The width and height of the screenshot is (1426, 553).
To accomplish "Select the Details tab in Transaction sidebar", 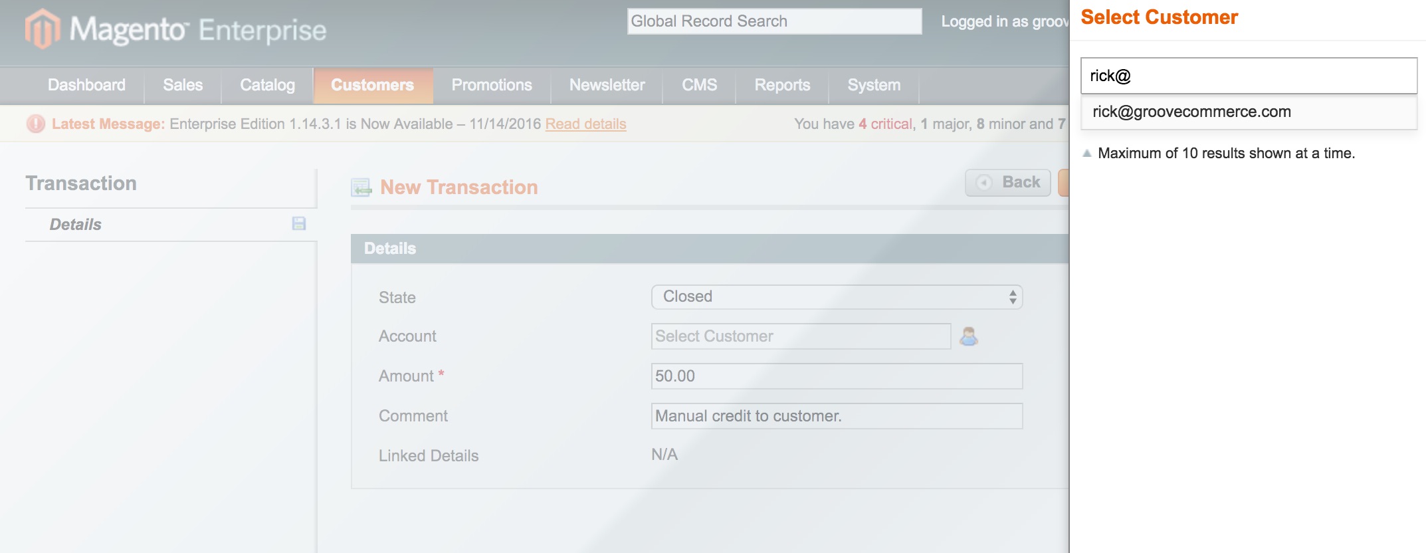I will pyautogui.click(x=171, y=225).
